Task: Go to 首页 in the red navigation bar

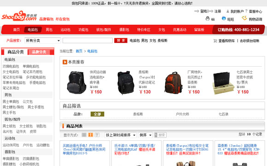Action: [17, 29]
